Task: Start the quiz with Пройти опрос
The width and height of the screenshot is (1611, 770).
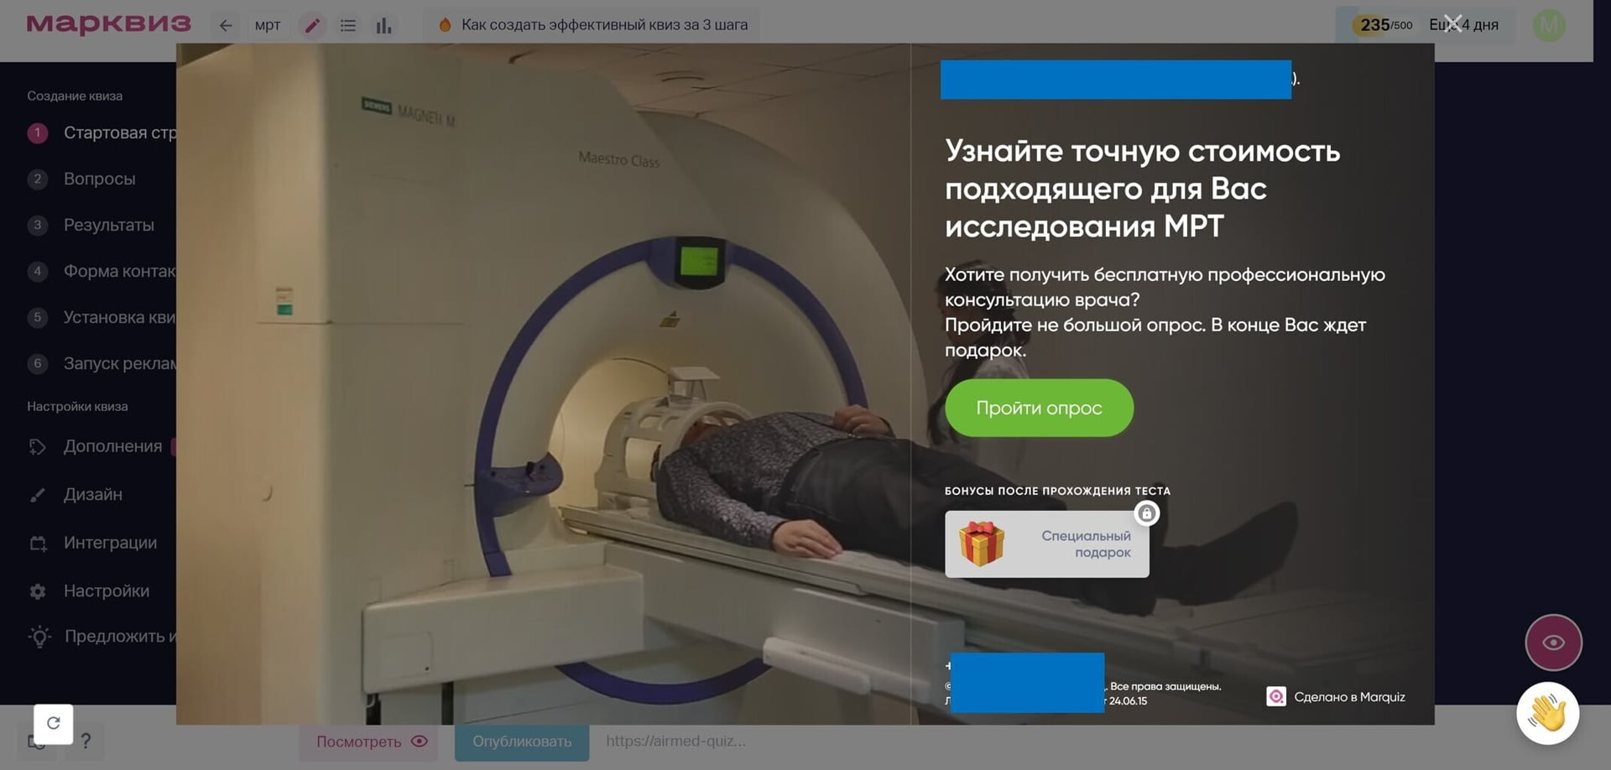Action: 1039,408
